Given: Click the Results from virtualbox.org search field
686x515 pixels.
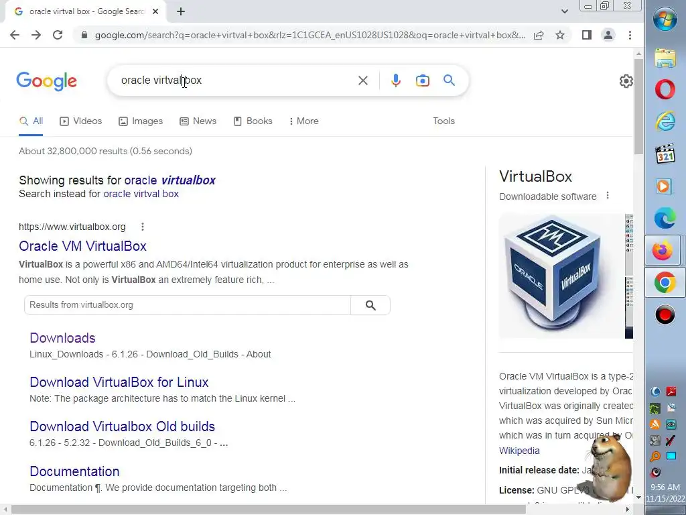Looking at the screenshot, I should tap(188, 305).
